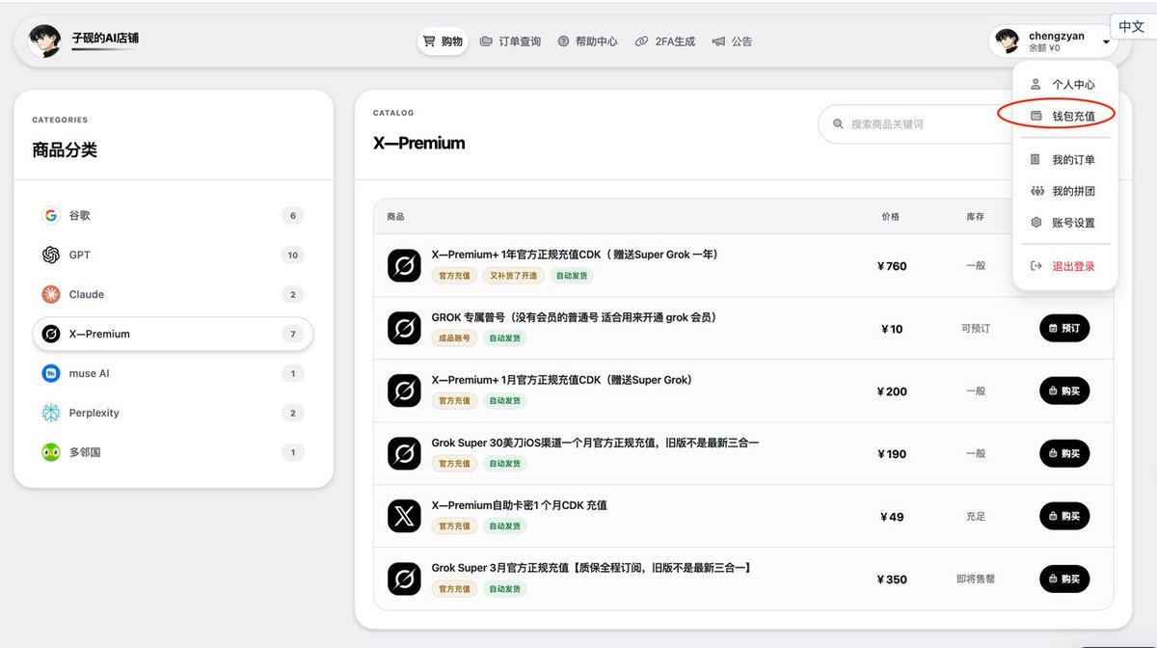Select the Perplexity category
Screen dimensions: 1157x648
pyautogui.click(x=174, y=414)
